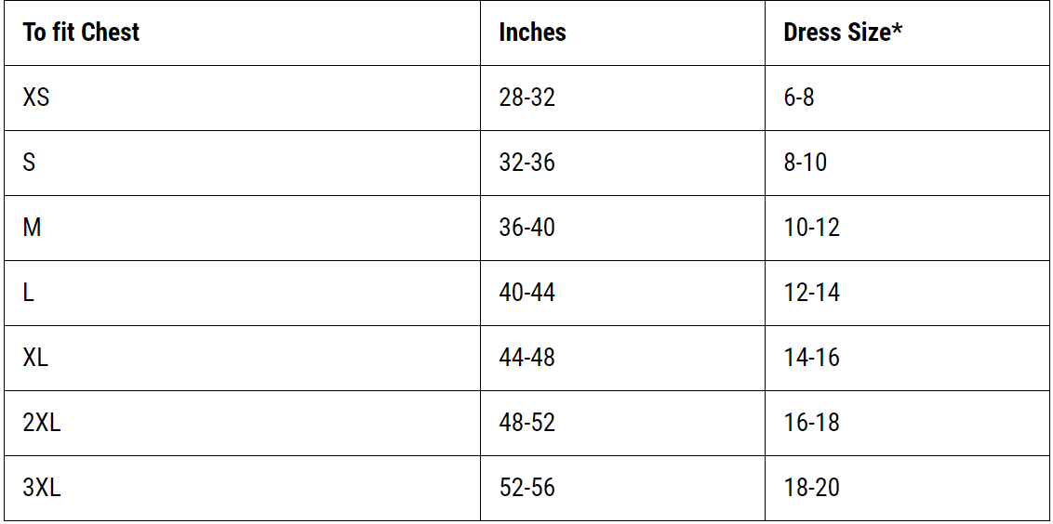Click the "To fit Chest" column header
The image size is (1053, 524).
coord(81,33)
